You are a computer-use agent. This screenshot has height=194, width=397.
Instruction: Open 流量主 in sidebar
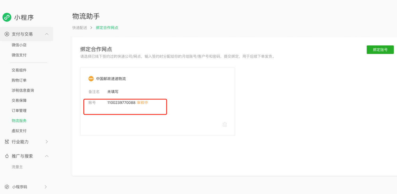click(17, 167)
